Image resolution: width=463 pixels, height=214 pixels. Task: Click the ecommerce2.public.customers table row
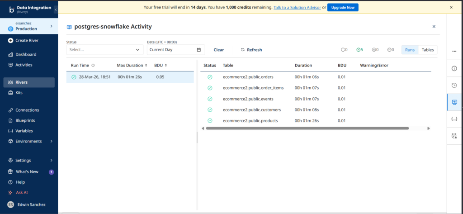(x=315, y=109)
